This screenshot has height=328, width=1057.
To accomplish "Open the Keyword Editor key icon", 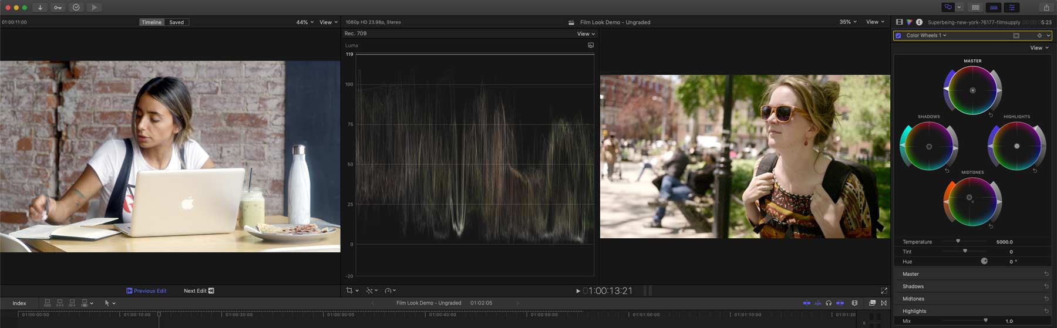I will pos(58,8).
